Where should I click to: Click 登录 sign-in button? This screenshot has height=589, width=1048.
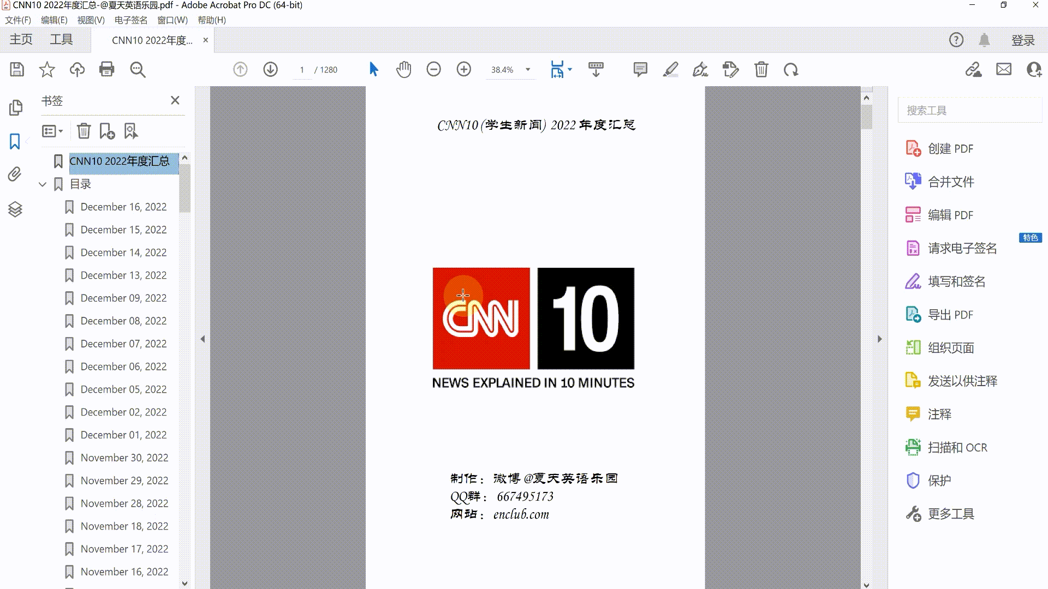[x=1023, y=40]
